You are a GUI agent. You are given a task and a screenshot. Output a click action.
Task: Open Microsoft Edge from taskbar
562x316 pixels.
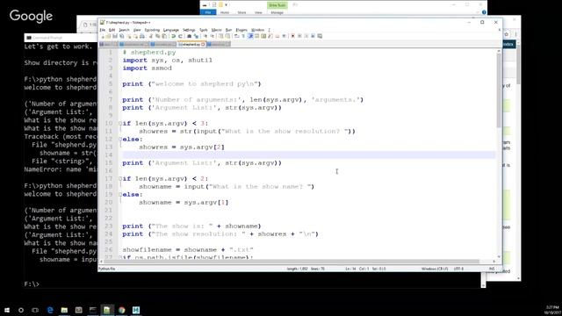[x=50, y=310]
